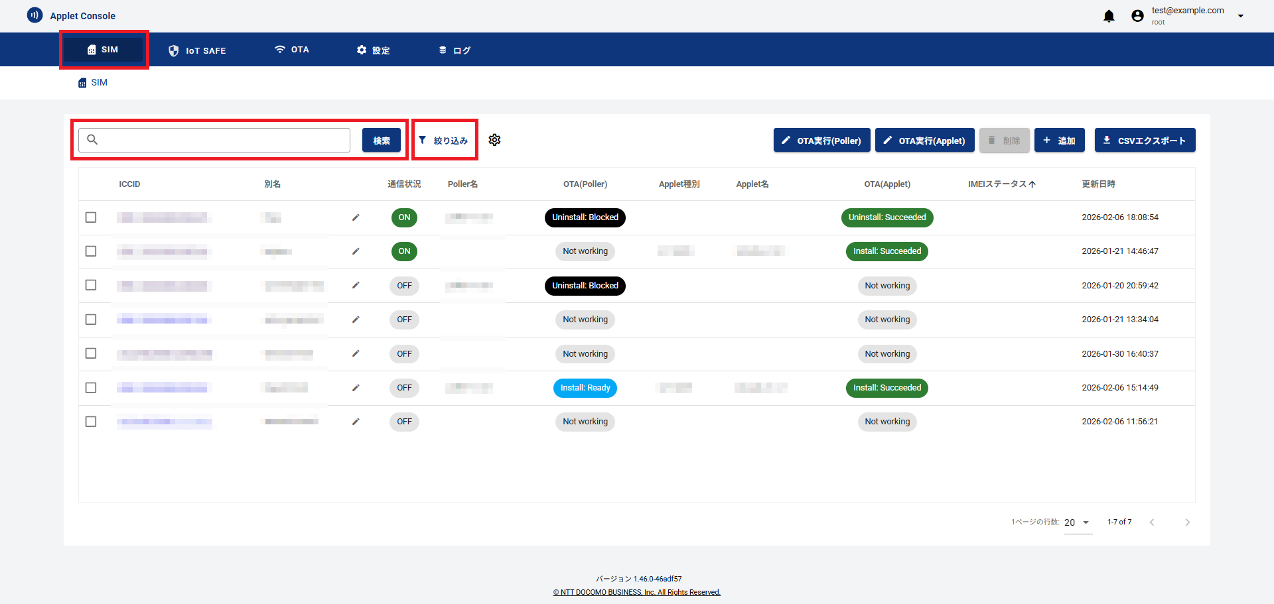Click the Install: Ready status chip
This screenshot has height=604, width=1274.
[x=585, y=388]
